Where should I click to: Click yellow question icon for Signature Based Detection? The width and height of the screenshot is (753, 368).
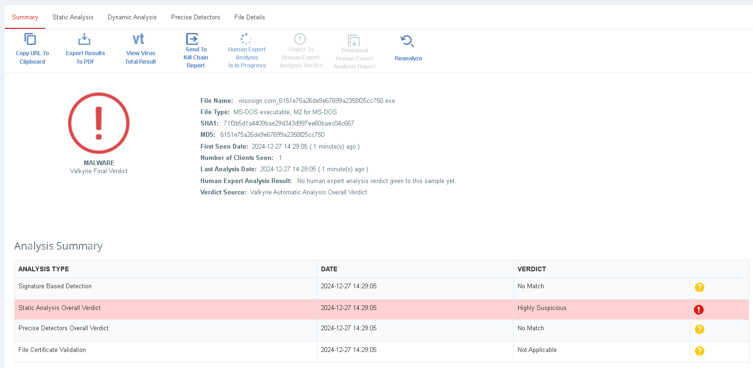700,287
